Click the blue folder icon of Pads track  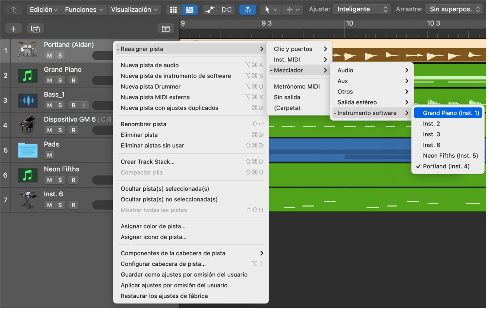click(28, 150)
